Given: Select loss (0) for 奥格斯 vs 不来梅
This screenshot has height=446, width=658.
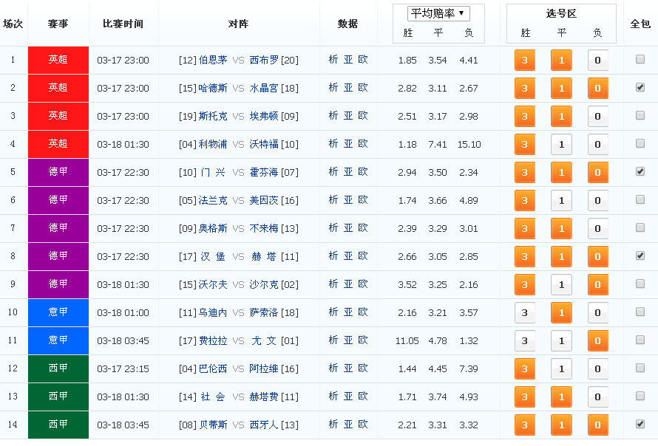Looking at the screenshot, I should pyautogui.click(x=597, y=229).
